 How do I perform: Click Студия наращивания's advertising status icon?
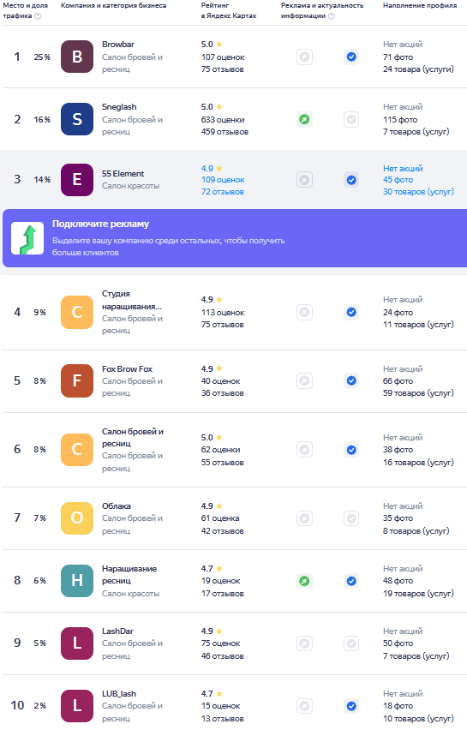[x=304, y=312]
